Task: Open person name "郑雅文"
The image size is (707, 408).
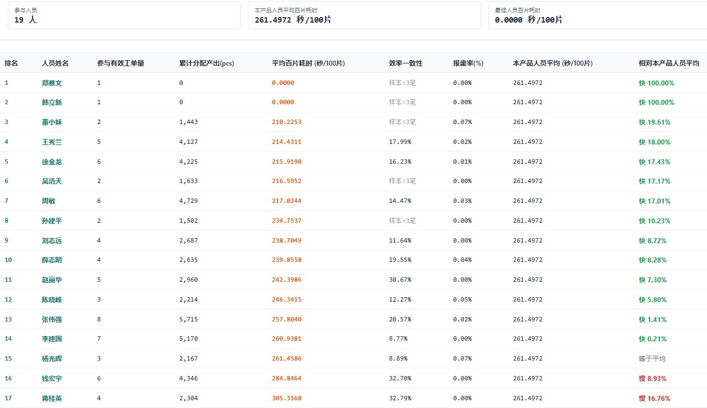Action: pos(52,83)
